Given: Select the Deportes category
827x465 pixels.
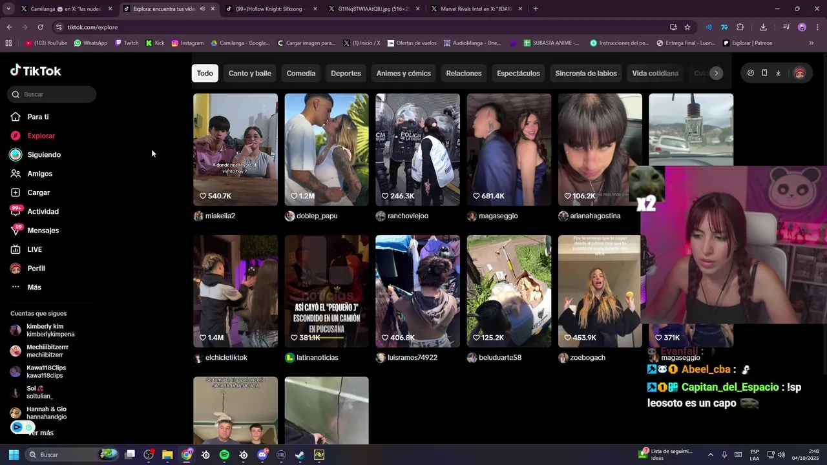Looking at the screenshot, I should (x=346, y=73).
